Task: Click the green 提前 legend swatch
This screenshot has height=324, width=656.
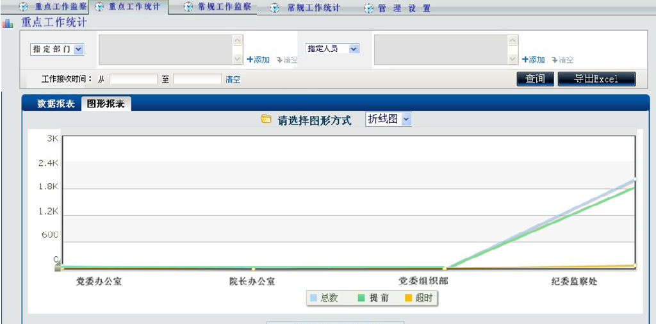Action: click(x=361, y=298)
